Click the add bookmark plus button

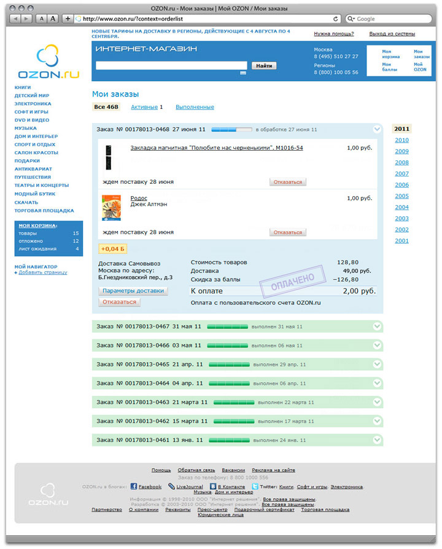[68, 19]
